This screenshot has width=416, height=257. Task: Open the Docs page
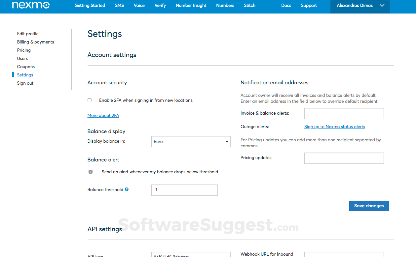pos(286,5)
